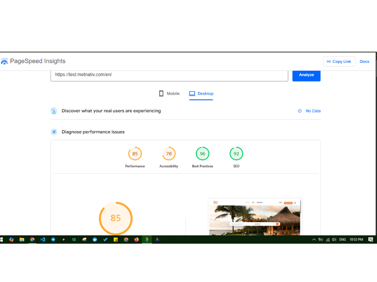Viewport: 377px width, 282px height.
Task: Click the large Performance gauge showing 85
Action: pos(116,218)
